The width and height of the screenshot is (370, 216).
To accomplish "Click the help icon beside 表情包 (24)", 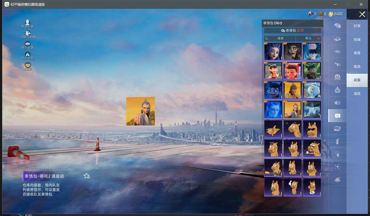I will pyautogui.click(x=281, y=23).
